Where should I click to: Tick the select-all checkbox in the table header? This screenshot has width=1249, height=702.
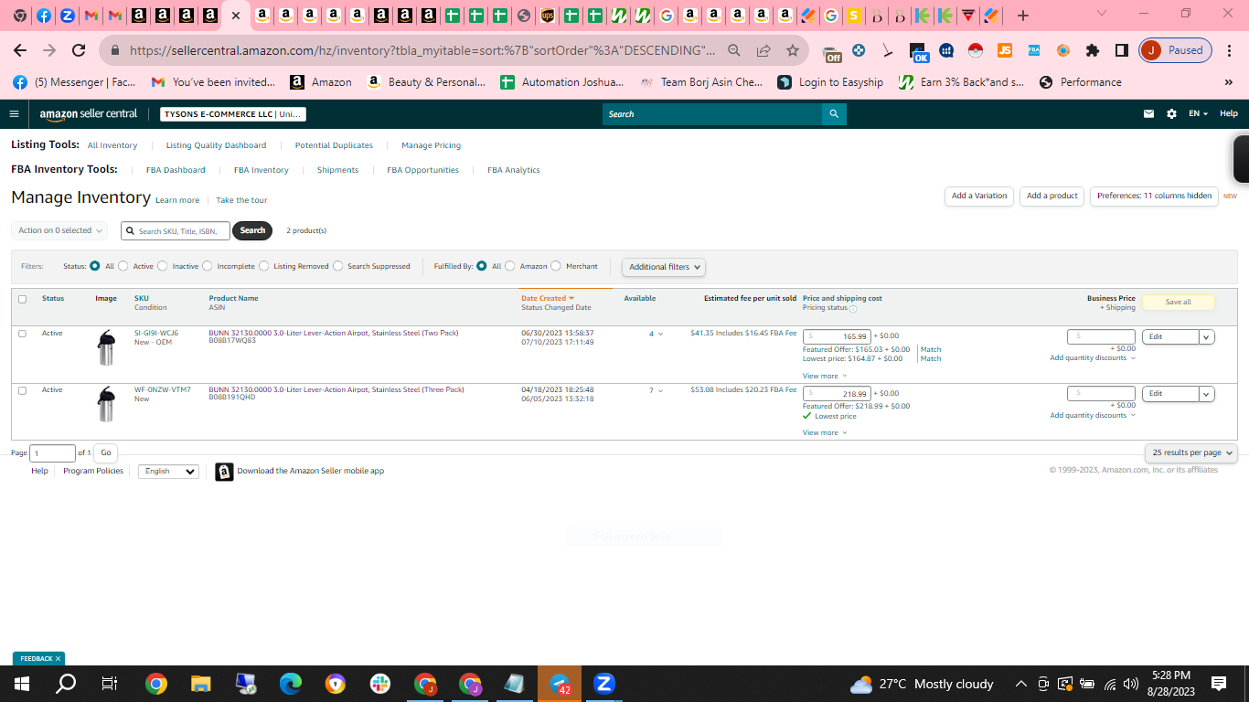pyautogui.click(x=22, y=299)
